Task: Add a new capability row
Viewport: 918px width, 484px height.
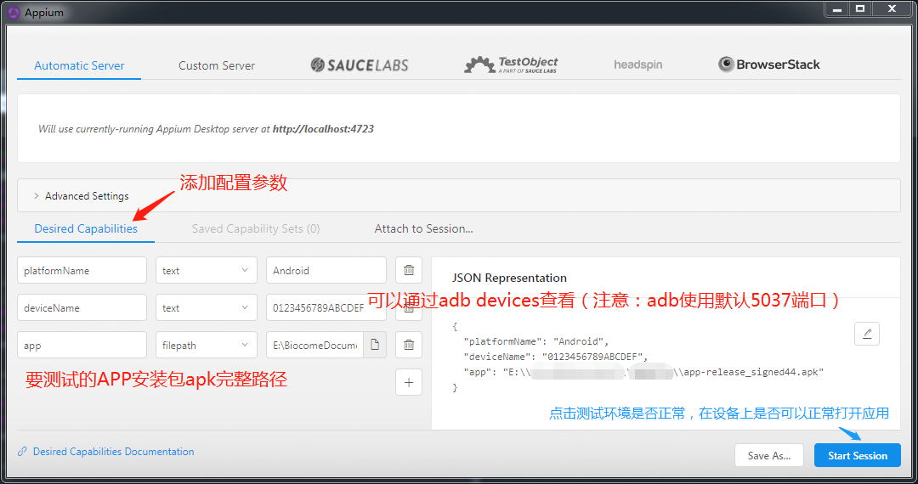Action: point(409,382)
